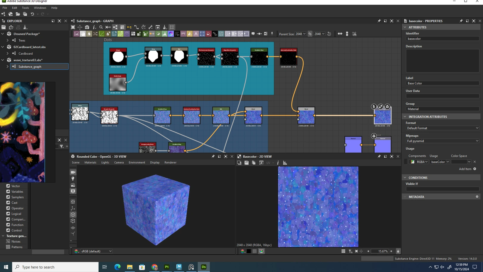Image resolution: width=483 pixels, height=272 pixels.
Task: Click the video camera icon in 3D view
Action: pos(73,172)
